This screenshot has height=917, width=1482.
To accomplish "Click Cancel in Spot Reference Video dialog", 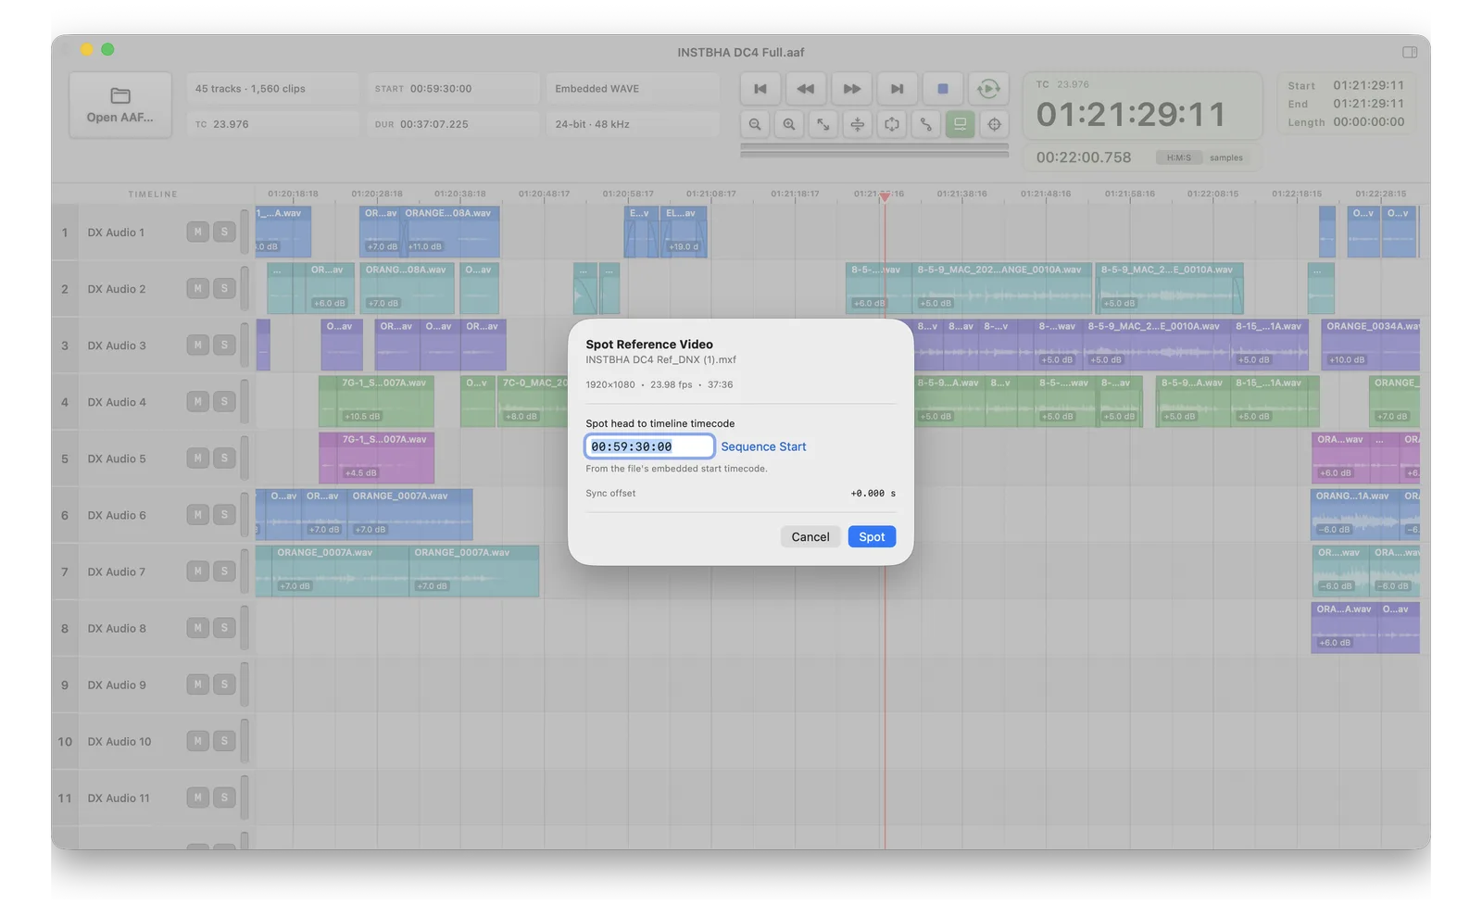I will [x=810, y=537].
